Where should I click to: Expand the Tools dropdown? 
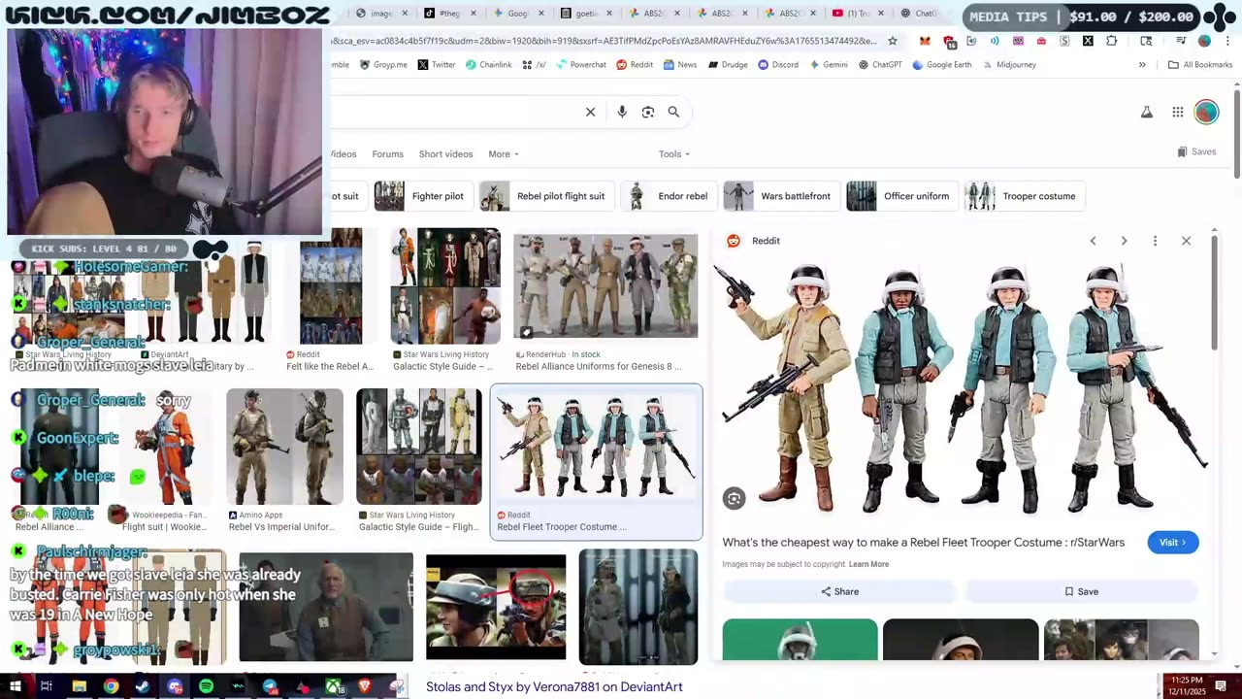pos(674,154)
